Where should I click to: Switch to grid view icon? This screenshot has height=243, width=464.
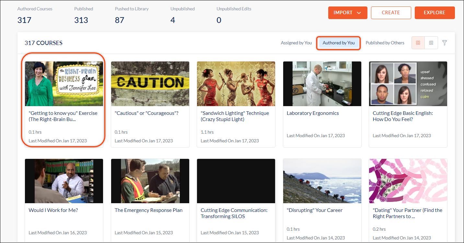coord(418,43)
